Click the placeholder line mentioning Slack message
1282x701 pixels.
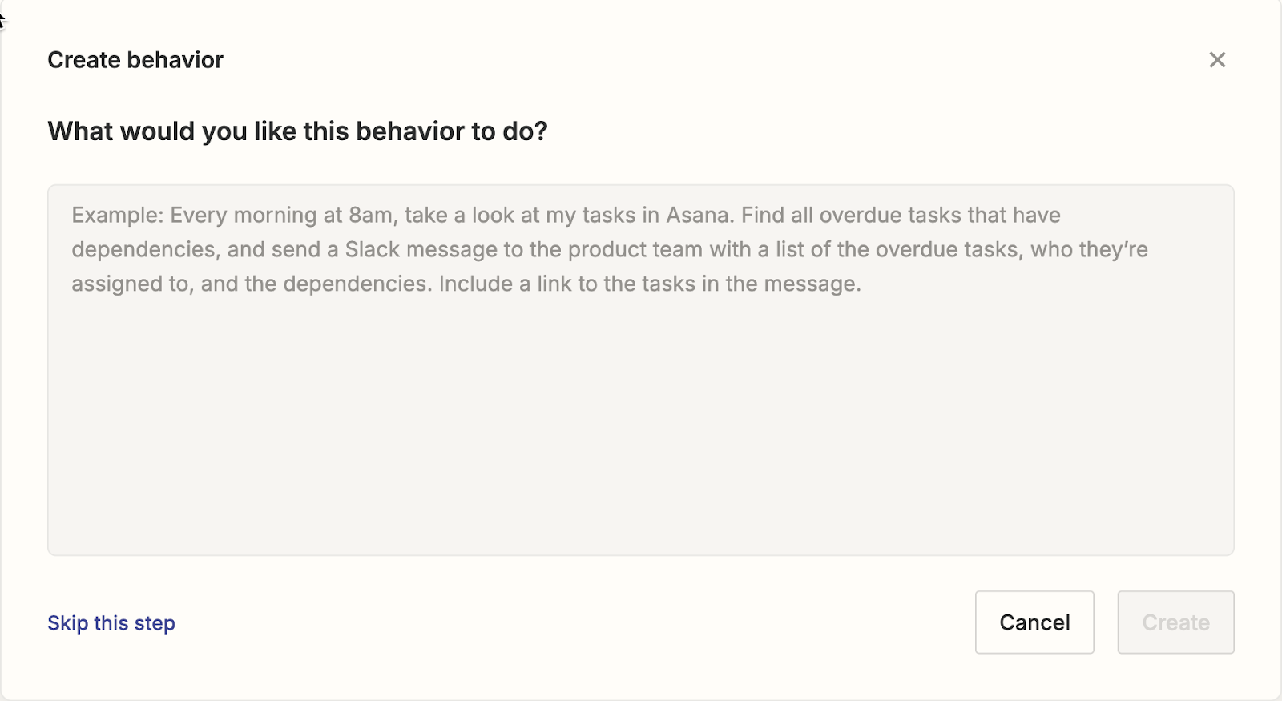click(x=610, y=250)
